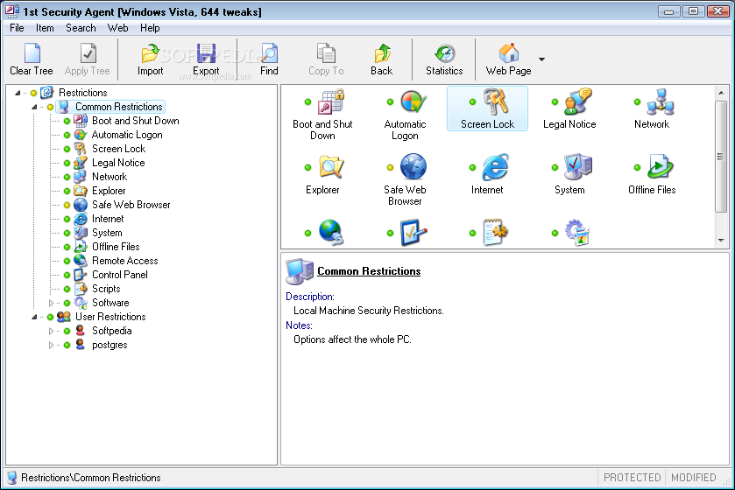This screenshot has width=735, height=490.
Task: Open the Network icon in right pane
Action: tap(661, 101)
